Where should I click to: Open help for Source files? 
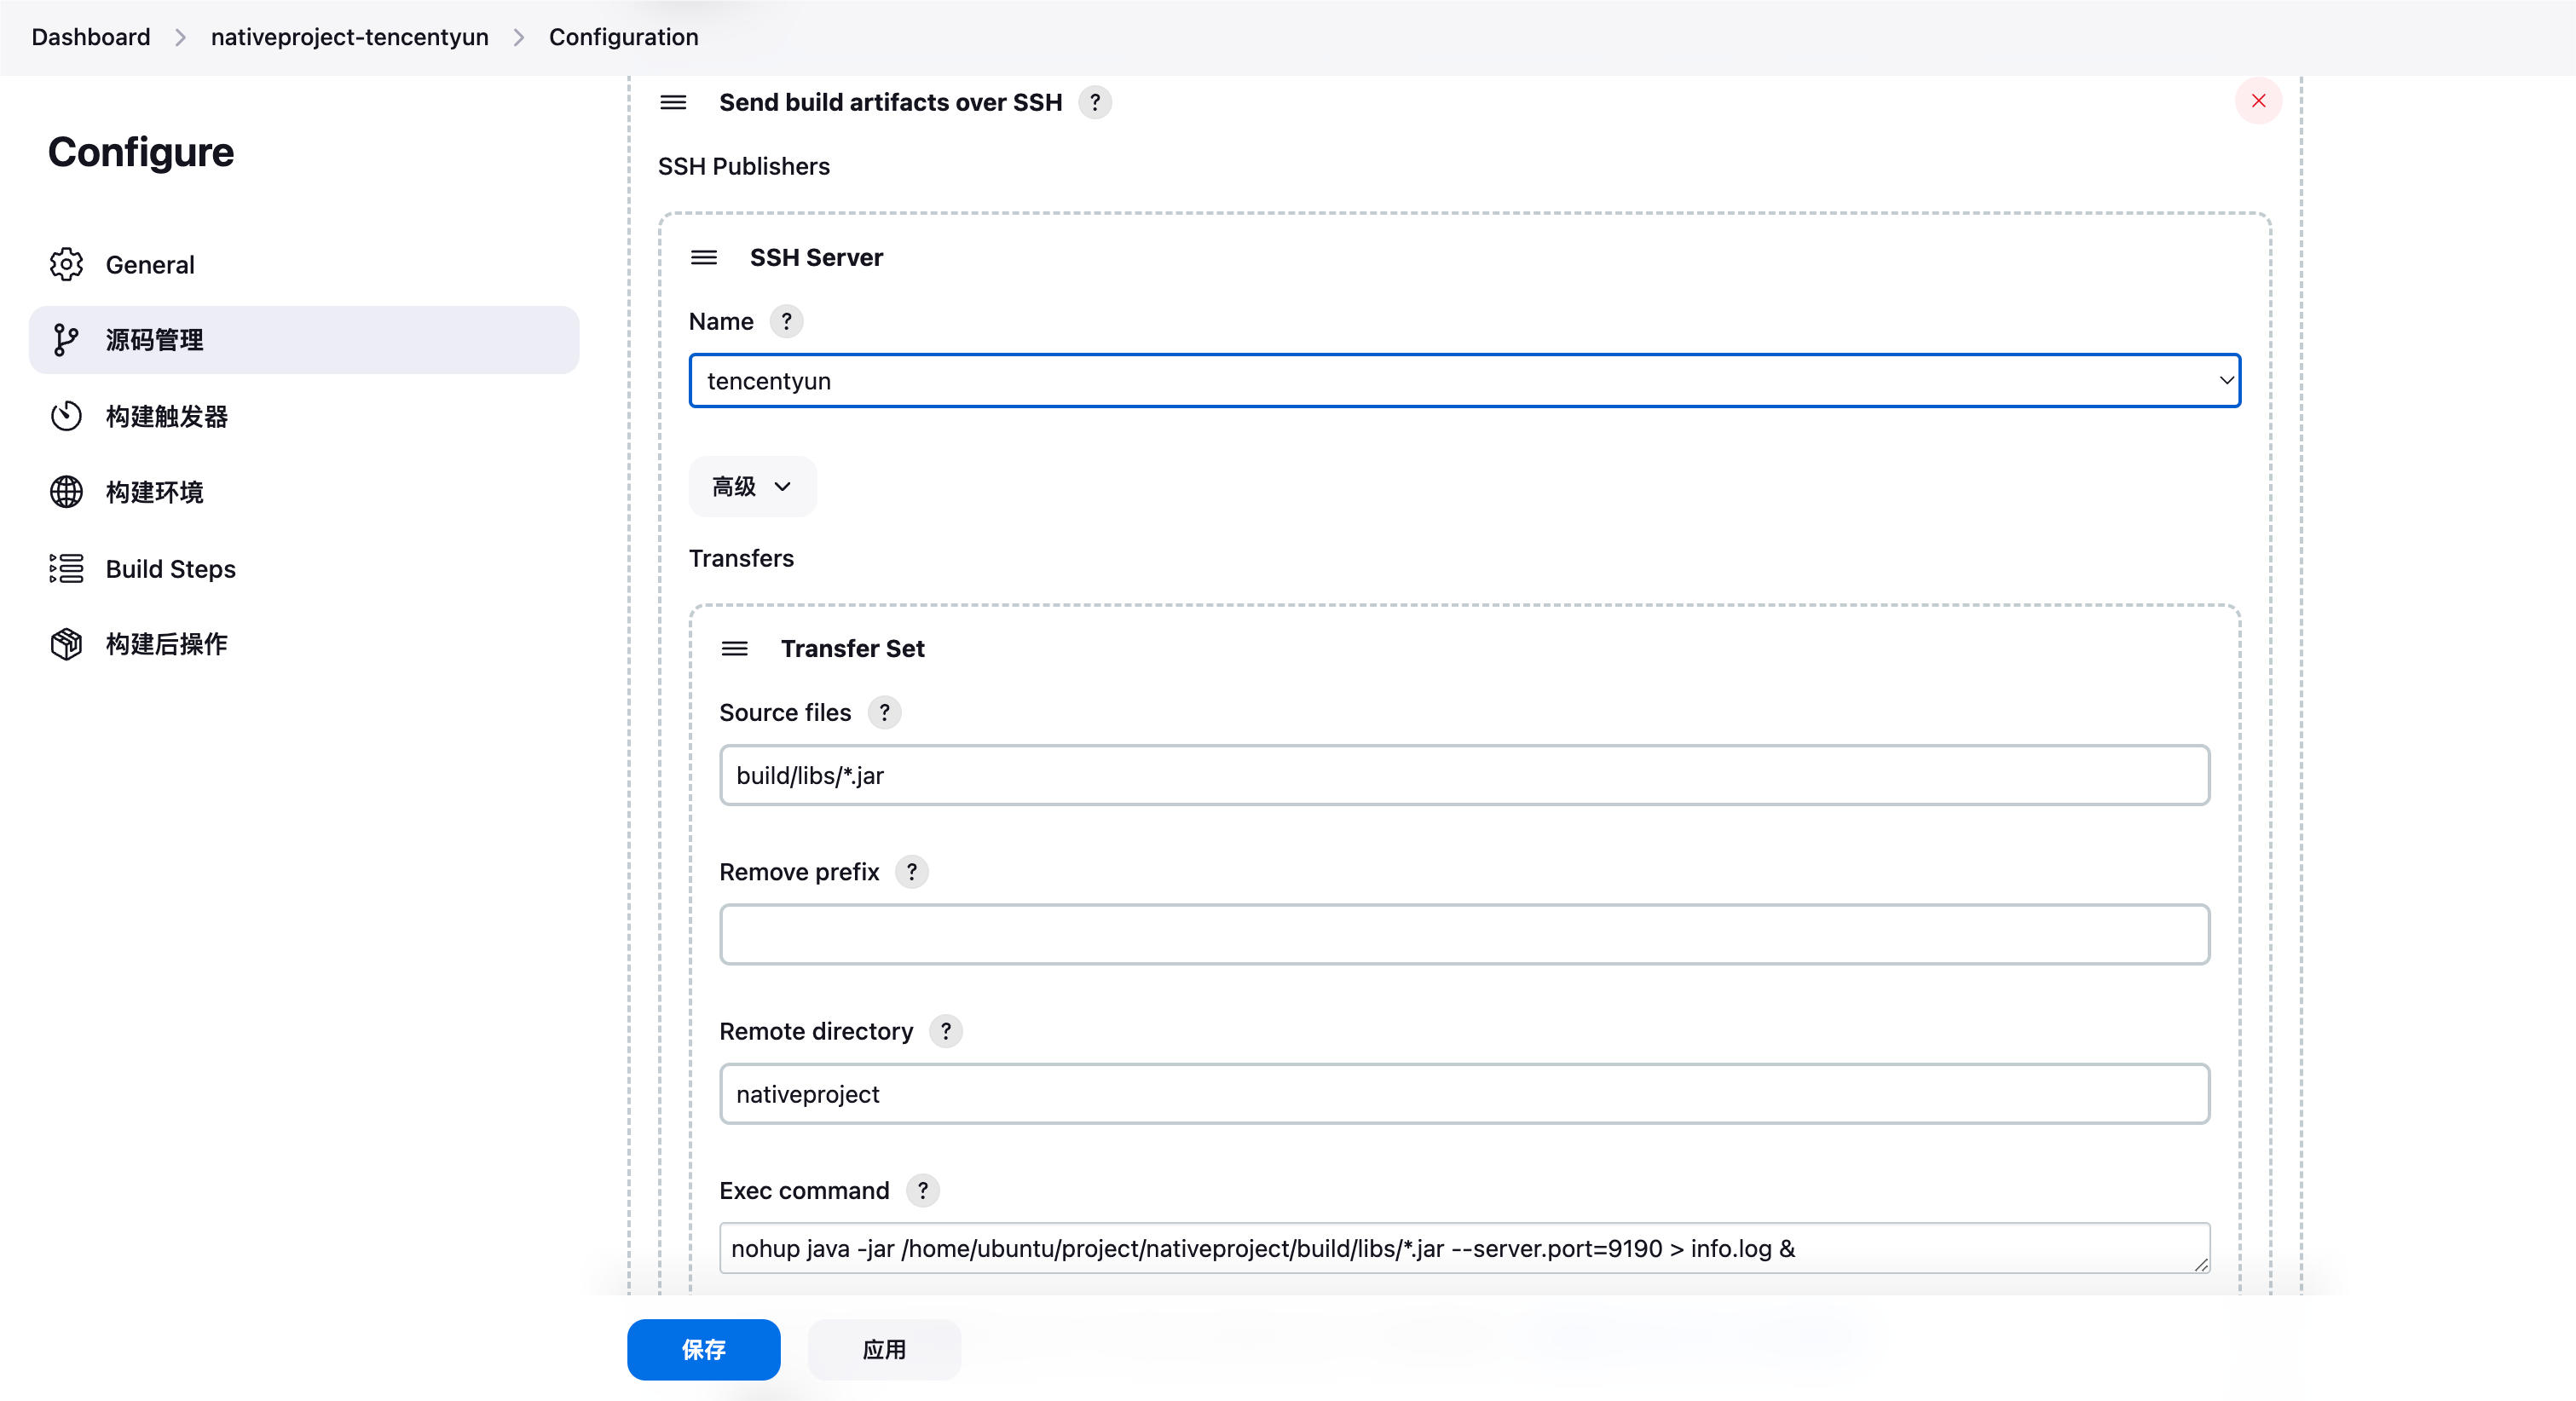(884, 712)
